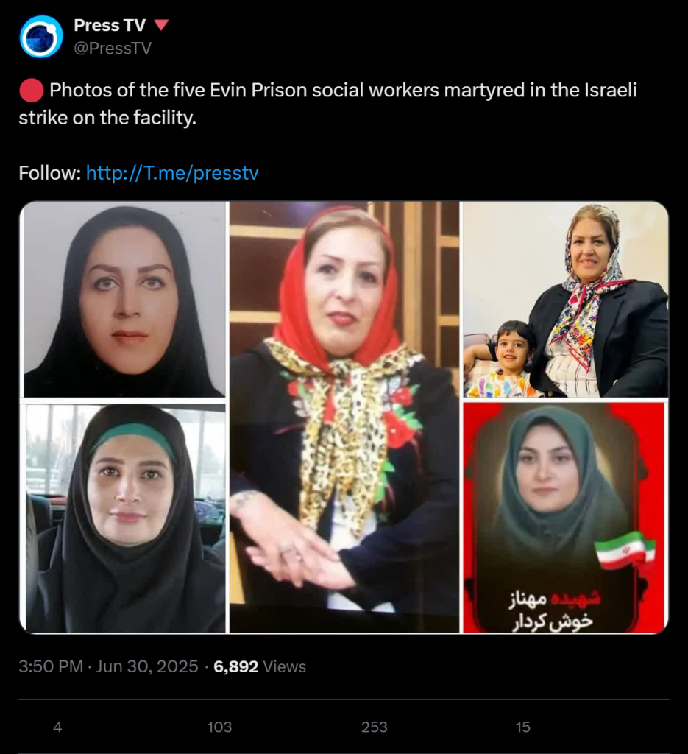Screen dimensions: 688x754
Task: Click the 15 bookmarks count
Action: [x=522, y=727]
